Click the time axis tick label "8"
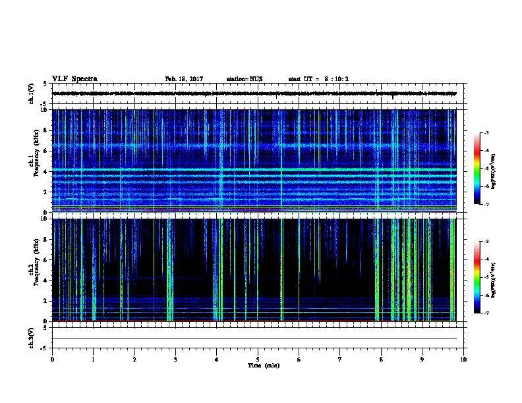This screenshot has width=522, height=403. [381, 360]
